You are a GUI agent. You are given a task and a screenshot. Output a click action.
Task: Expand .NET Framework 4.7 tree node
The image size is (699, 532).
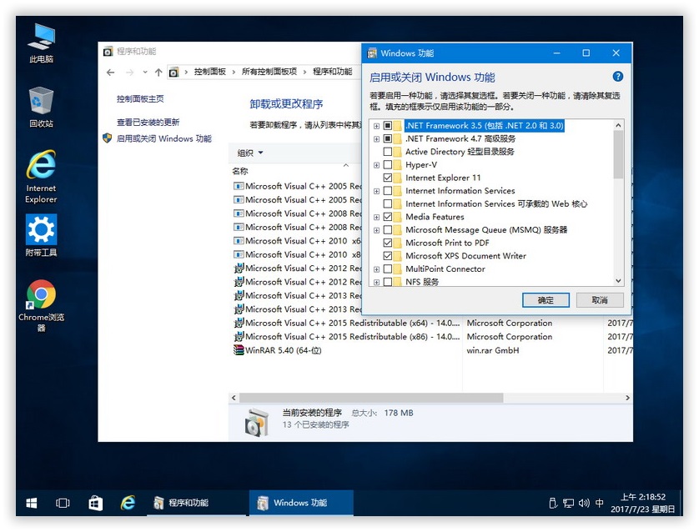(376, 139)
